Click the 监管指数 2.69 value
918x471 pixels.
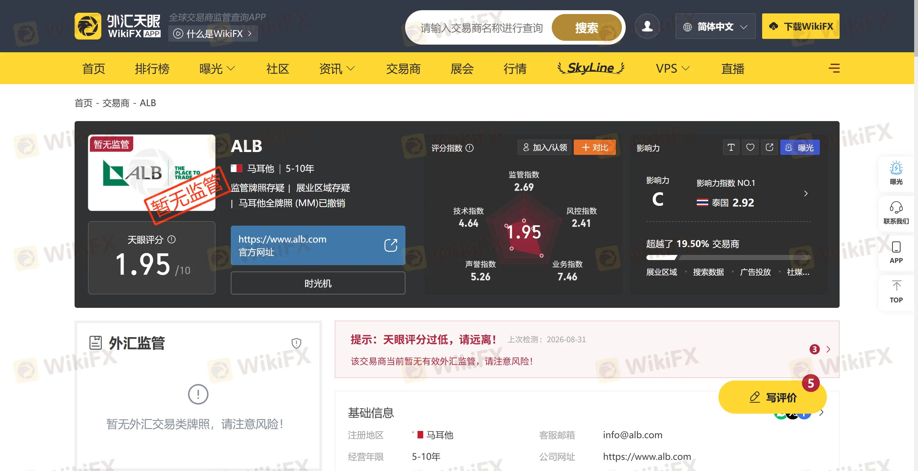coord(523,187)
